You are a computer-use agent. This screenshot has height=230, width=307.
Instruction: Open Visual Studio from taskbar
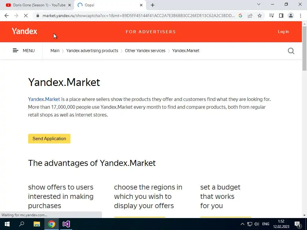click(66, 224)
